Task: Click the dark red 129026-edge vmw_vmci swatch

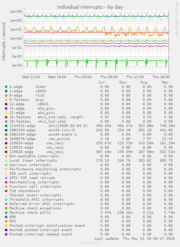Action: (6, 152)
